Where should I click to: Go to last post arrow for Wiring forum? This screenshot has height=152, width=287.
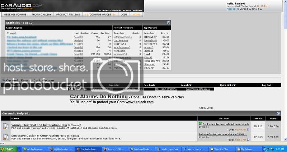(248, 129)
